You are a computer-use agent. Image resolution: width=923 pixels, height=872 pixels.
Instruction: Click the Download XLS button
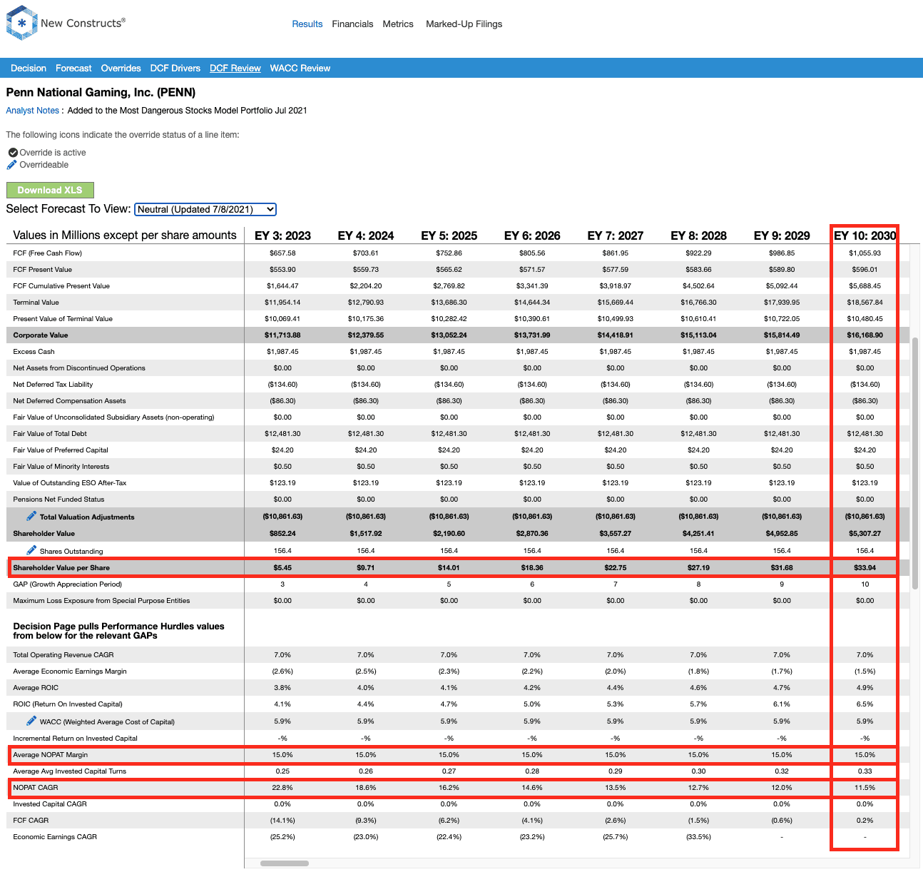[x=50, y=190]
